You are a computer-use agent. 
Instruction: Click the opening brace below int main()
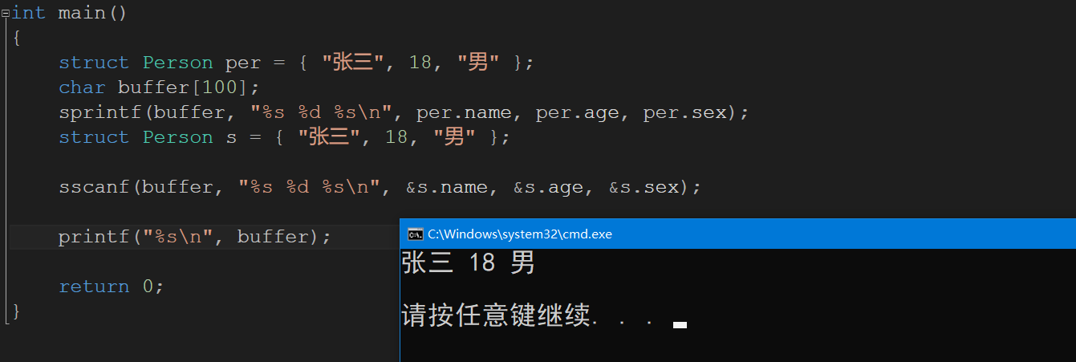(17, 39)
